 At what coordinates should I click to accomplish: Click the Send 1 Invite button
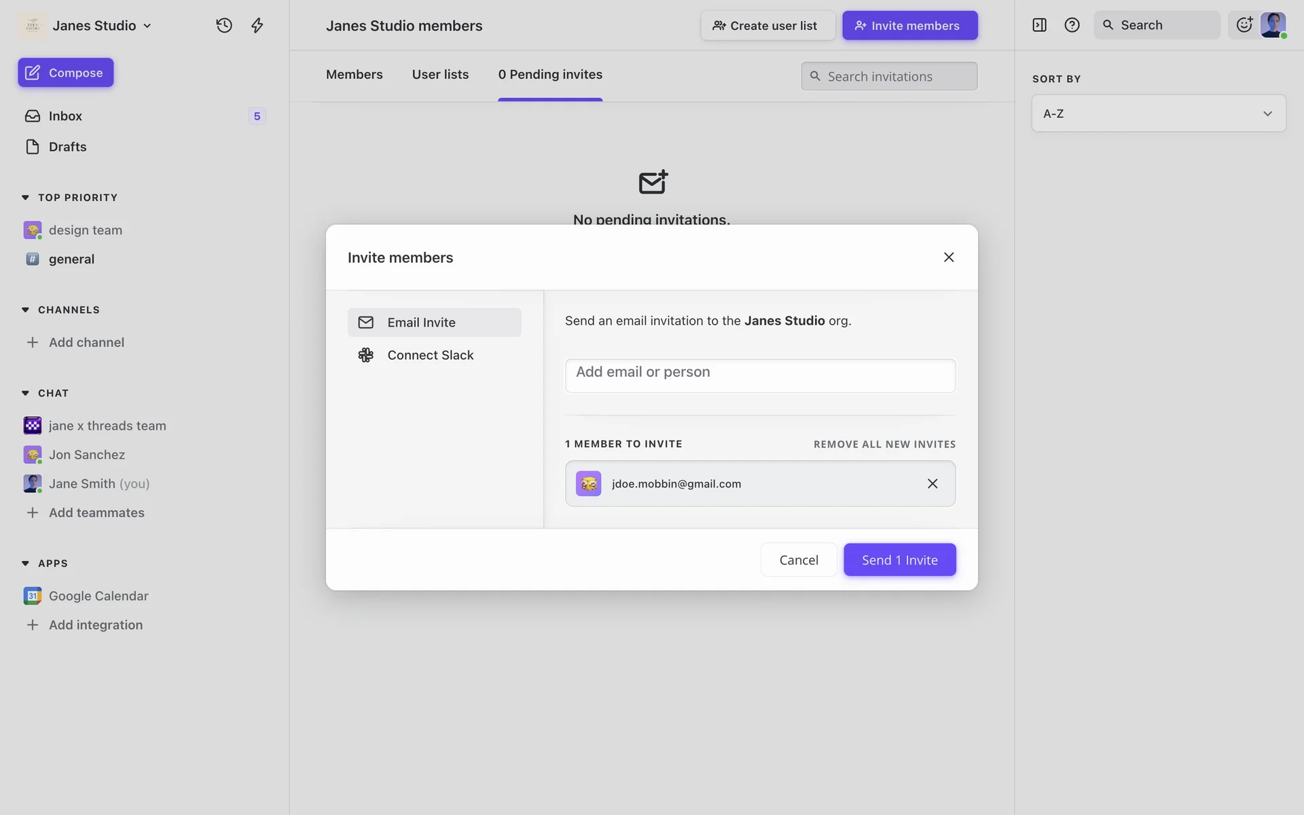[x=899, y=560]
